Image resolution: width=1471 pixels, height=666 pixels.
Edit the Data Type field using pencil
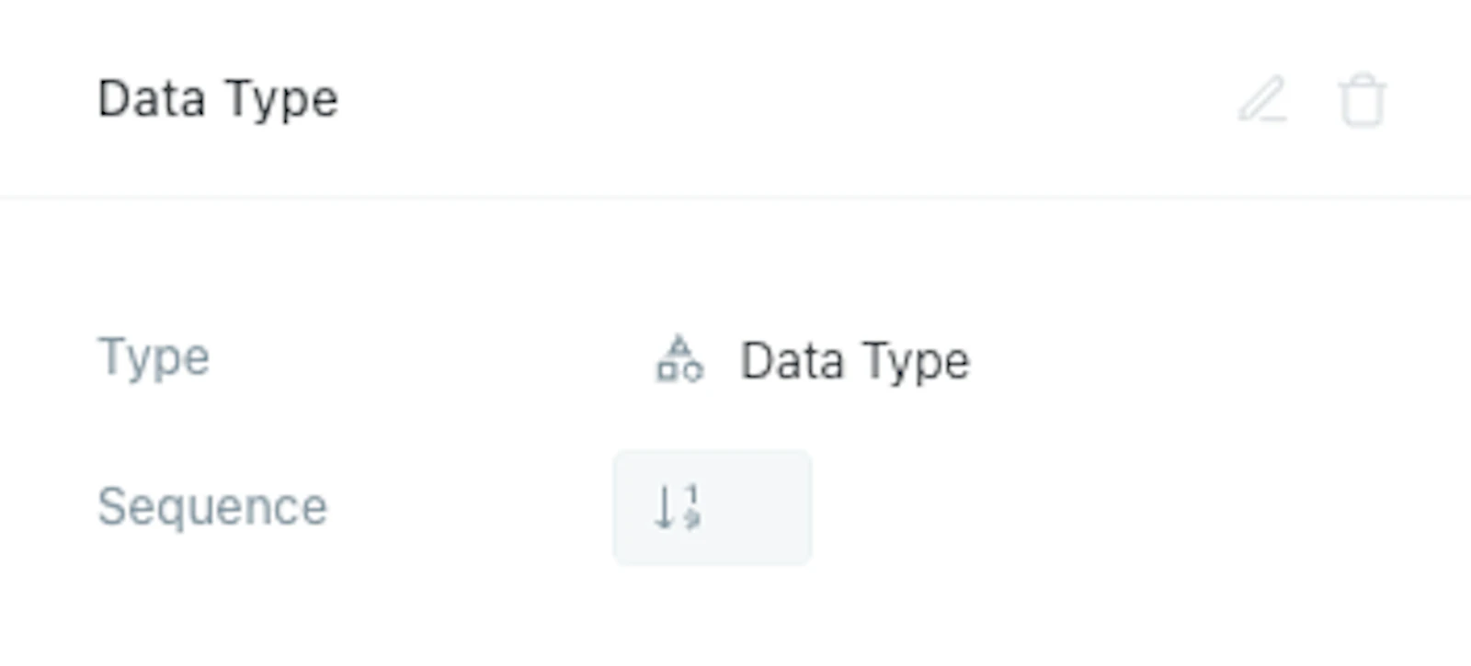coord(1262,100)
